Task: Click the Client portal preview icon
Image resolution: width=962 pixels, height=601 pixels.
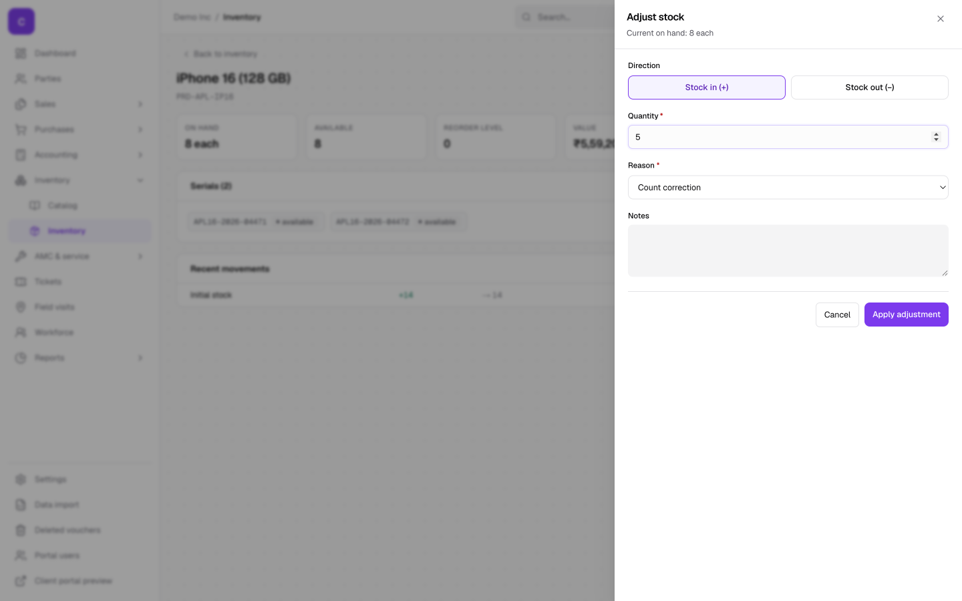Action: (x=21, y=581)
